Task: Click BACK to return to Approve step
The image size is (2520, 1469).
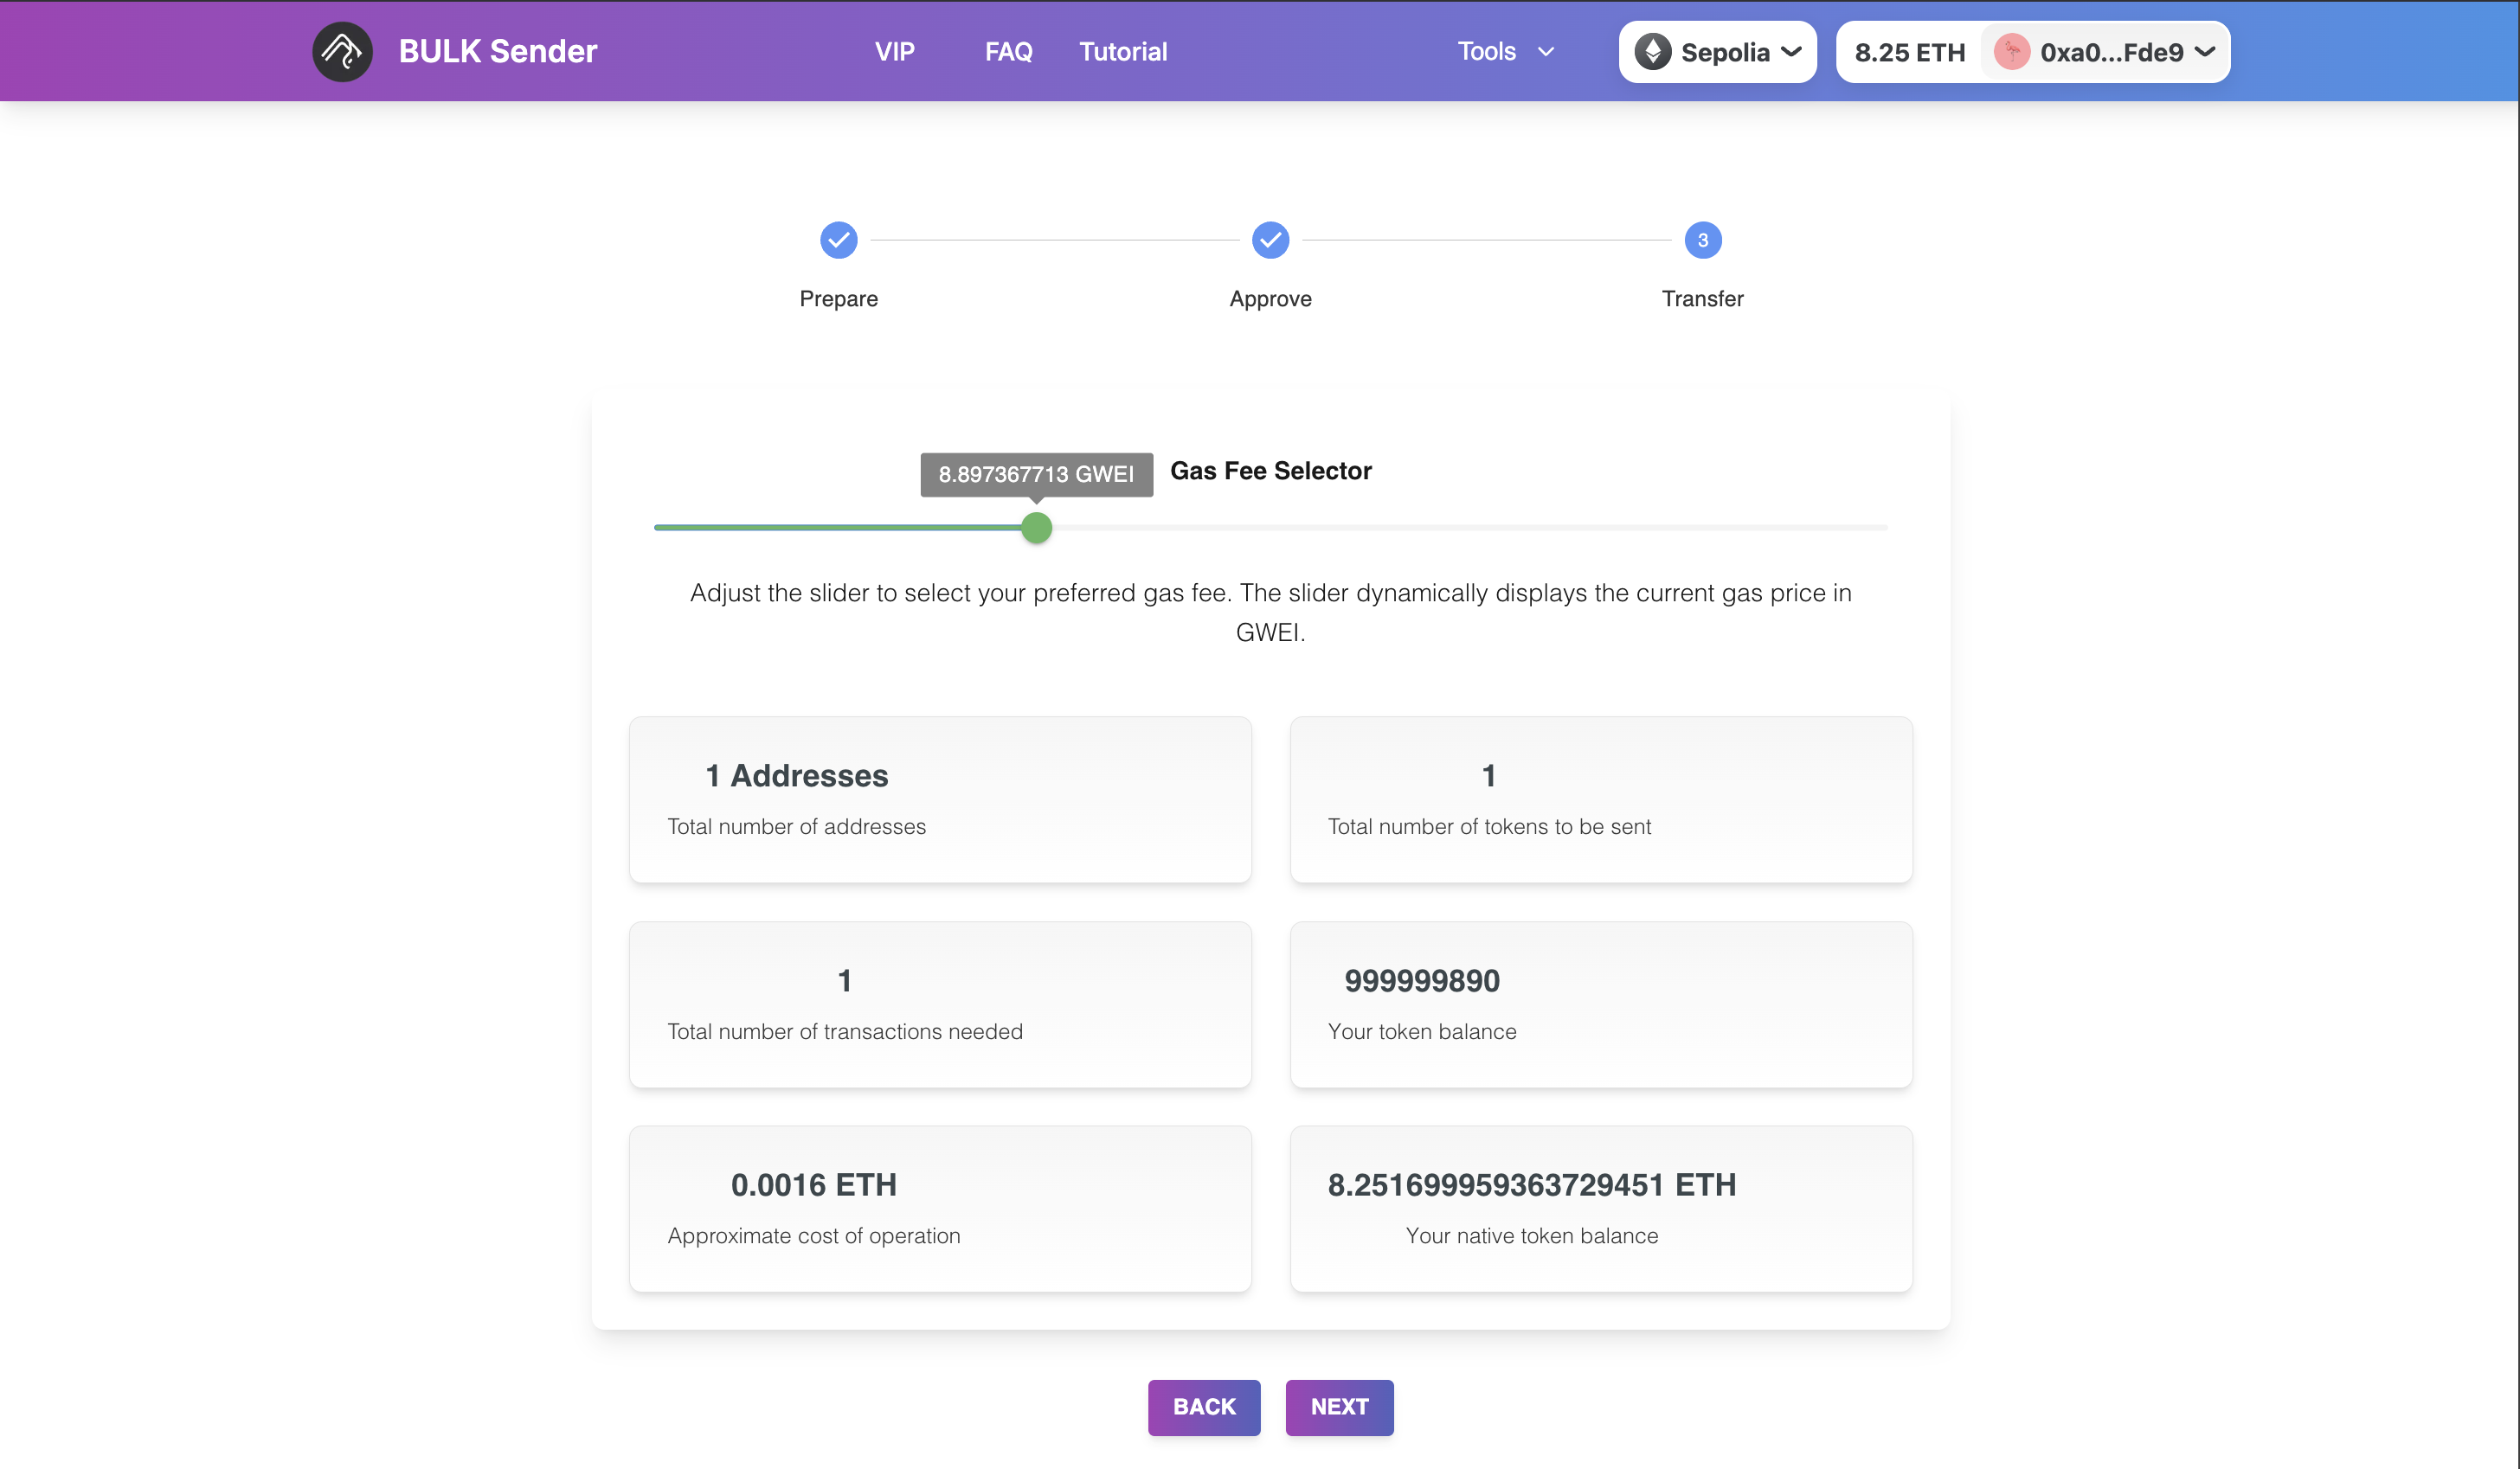Action: point(1203,1407)
